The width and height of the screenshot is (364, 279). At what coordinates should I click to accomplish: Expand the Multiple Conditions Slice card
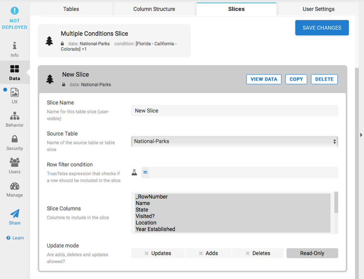[114, 41]
